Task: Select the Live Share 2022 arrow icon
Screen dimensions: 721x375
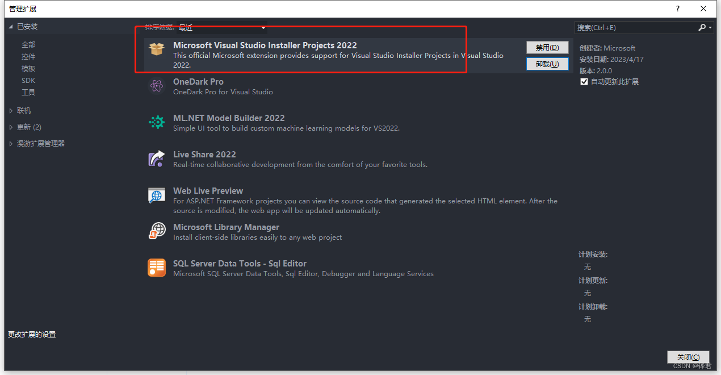Action: [157, 159]
